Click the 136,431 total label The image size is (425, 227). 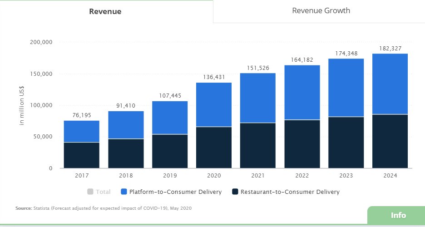pos(214,77)
